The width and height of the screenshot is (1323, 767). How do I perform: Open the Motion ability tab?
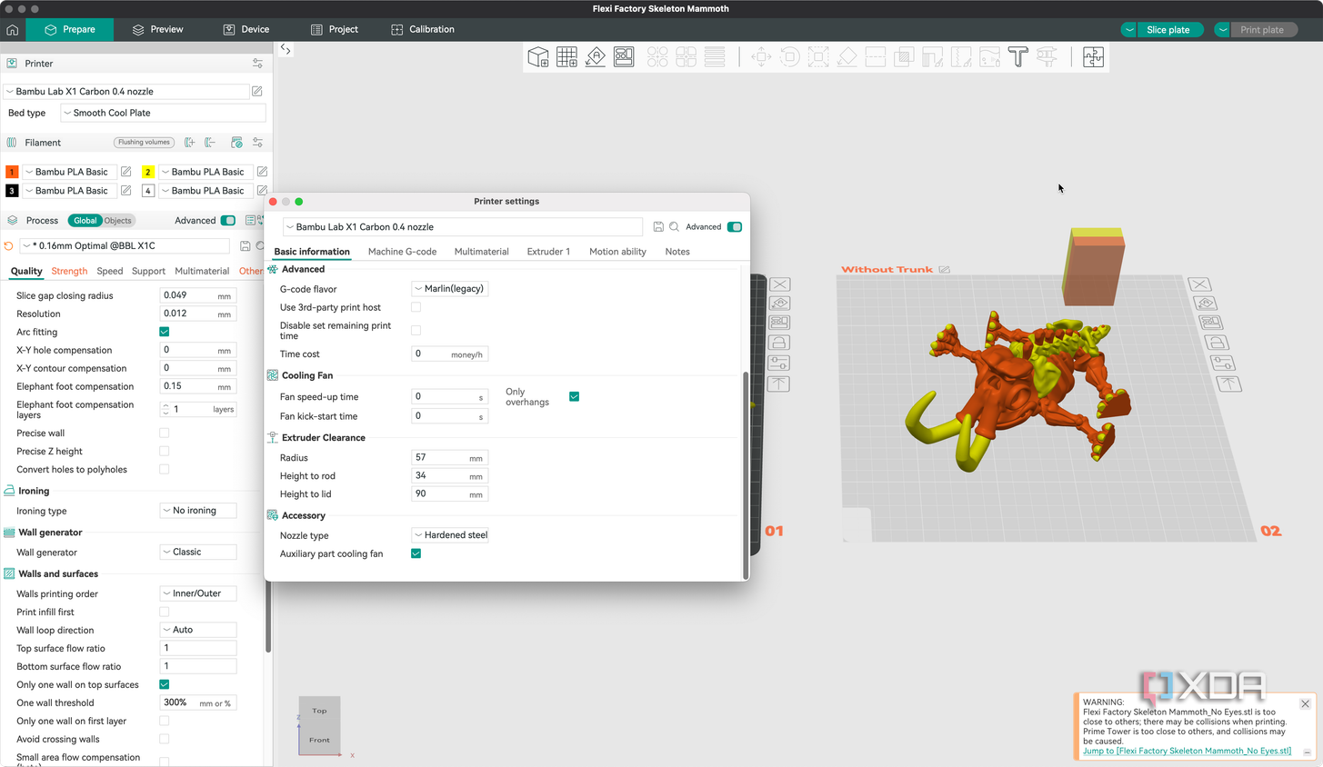tap(617, 252)
